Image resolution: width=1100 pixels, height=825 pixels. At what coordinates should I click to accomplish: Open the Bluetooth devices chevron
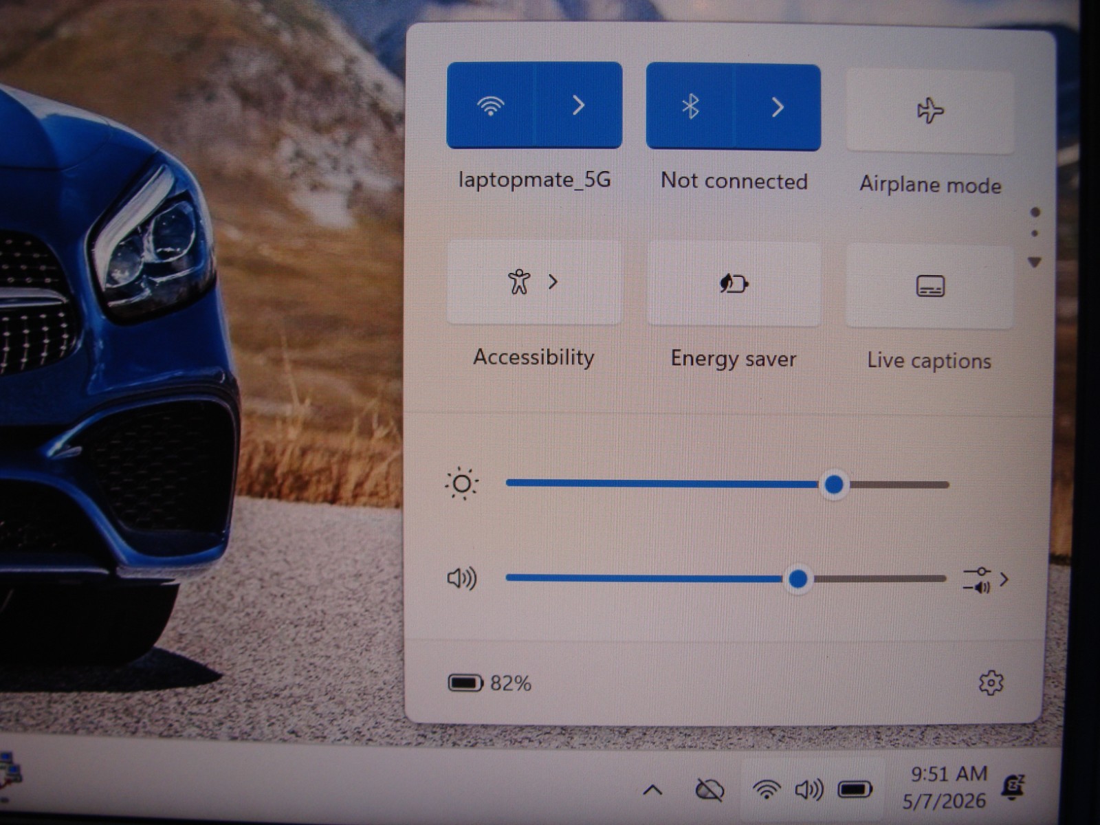(778, 107)
